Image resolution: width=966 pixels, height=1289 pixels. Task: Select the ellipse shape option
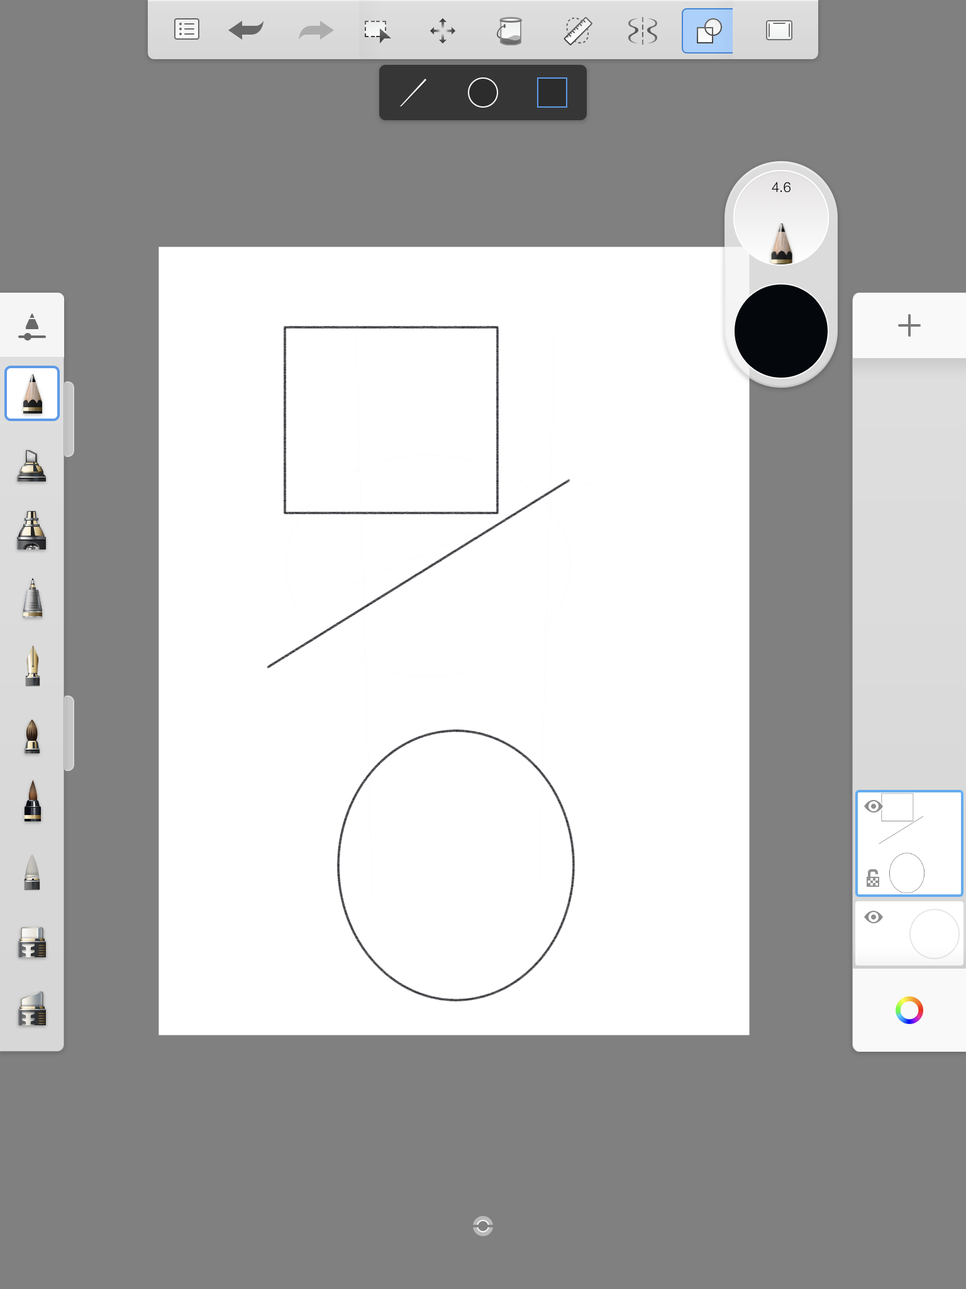tap(483, 93)
